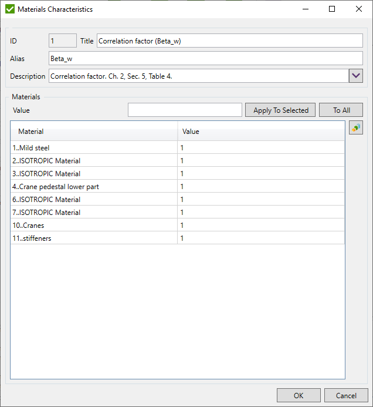Image resolution: width=373 pixels, height=407 pixels.
Task: Confirm with the OK button
Action: 299,395
